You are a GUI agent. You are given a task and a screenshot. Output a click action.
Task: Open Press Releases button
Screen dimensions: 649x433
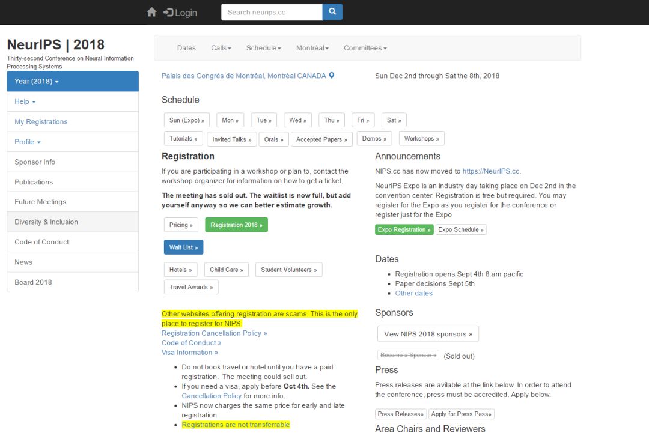tap(400, 414)
